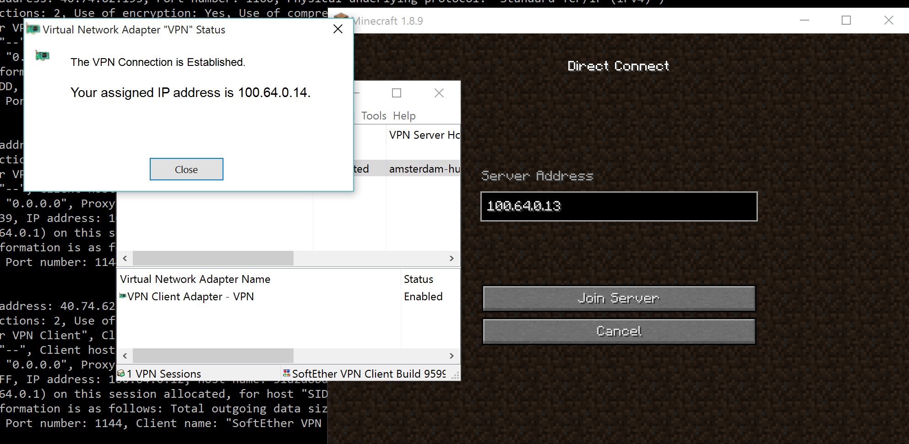
Task: Click the SoftEther icon in status bar
Action: pyautogui.click(x=287, y=374)
